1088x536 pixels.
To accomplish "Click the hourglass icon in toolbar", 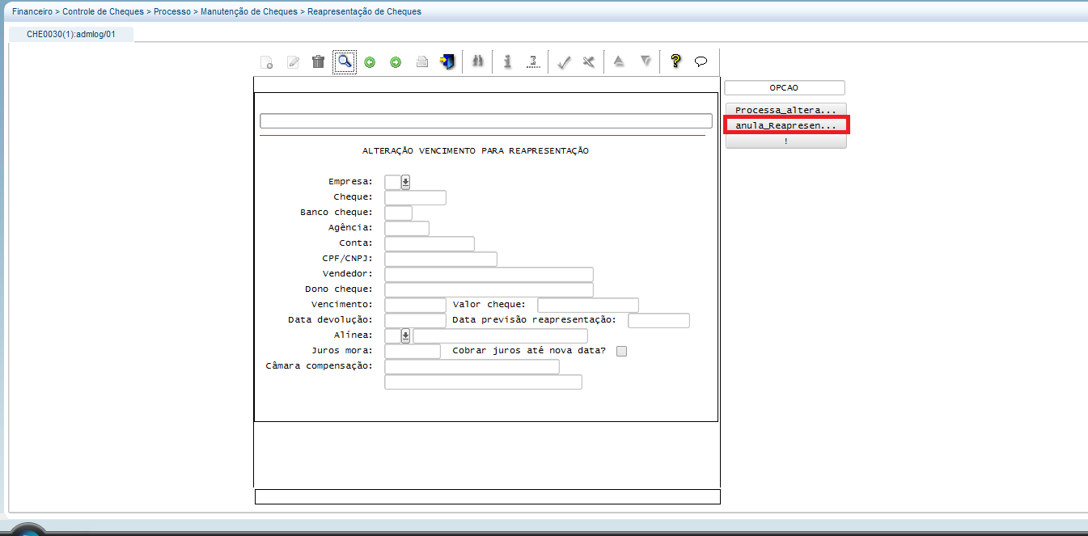I will tap(533, 61).
